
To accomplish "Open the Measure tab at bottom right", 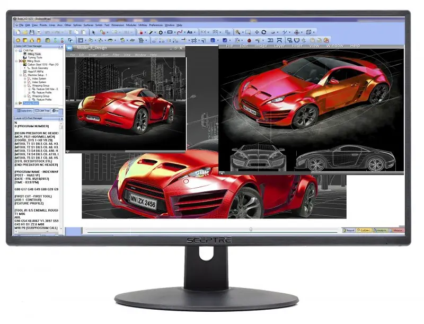I will pos(397,231).
